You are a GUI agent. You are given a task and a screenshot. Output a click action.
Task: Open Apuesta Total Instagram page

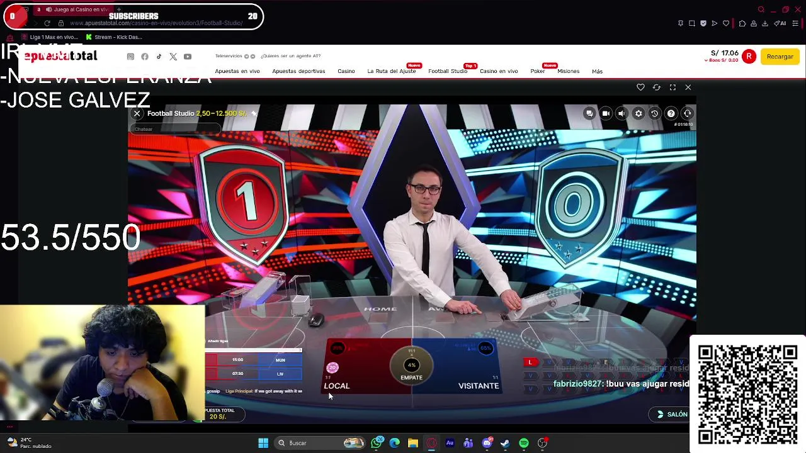130,57
